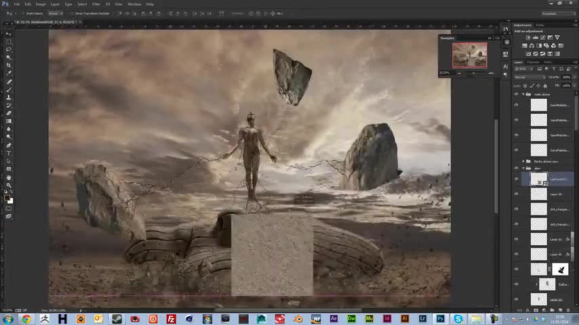The height and width of the screenshot is (325, 579).
Task: Click the layer mask thumbnail
Action: (x=560, y=269)
